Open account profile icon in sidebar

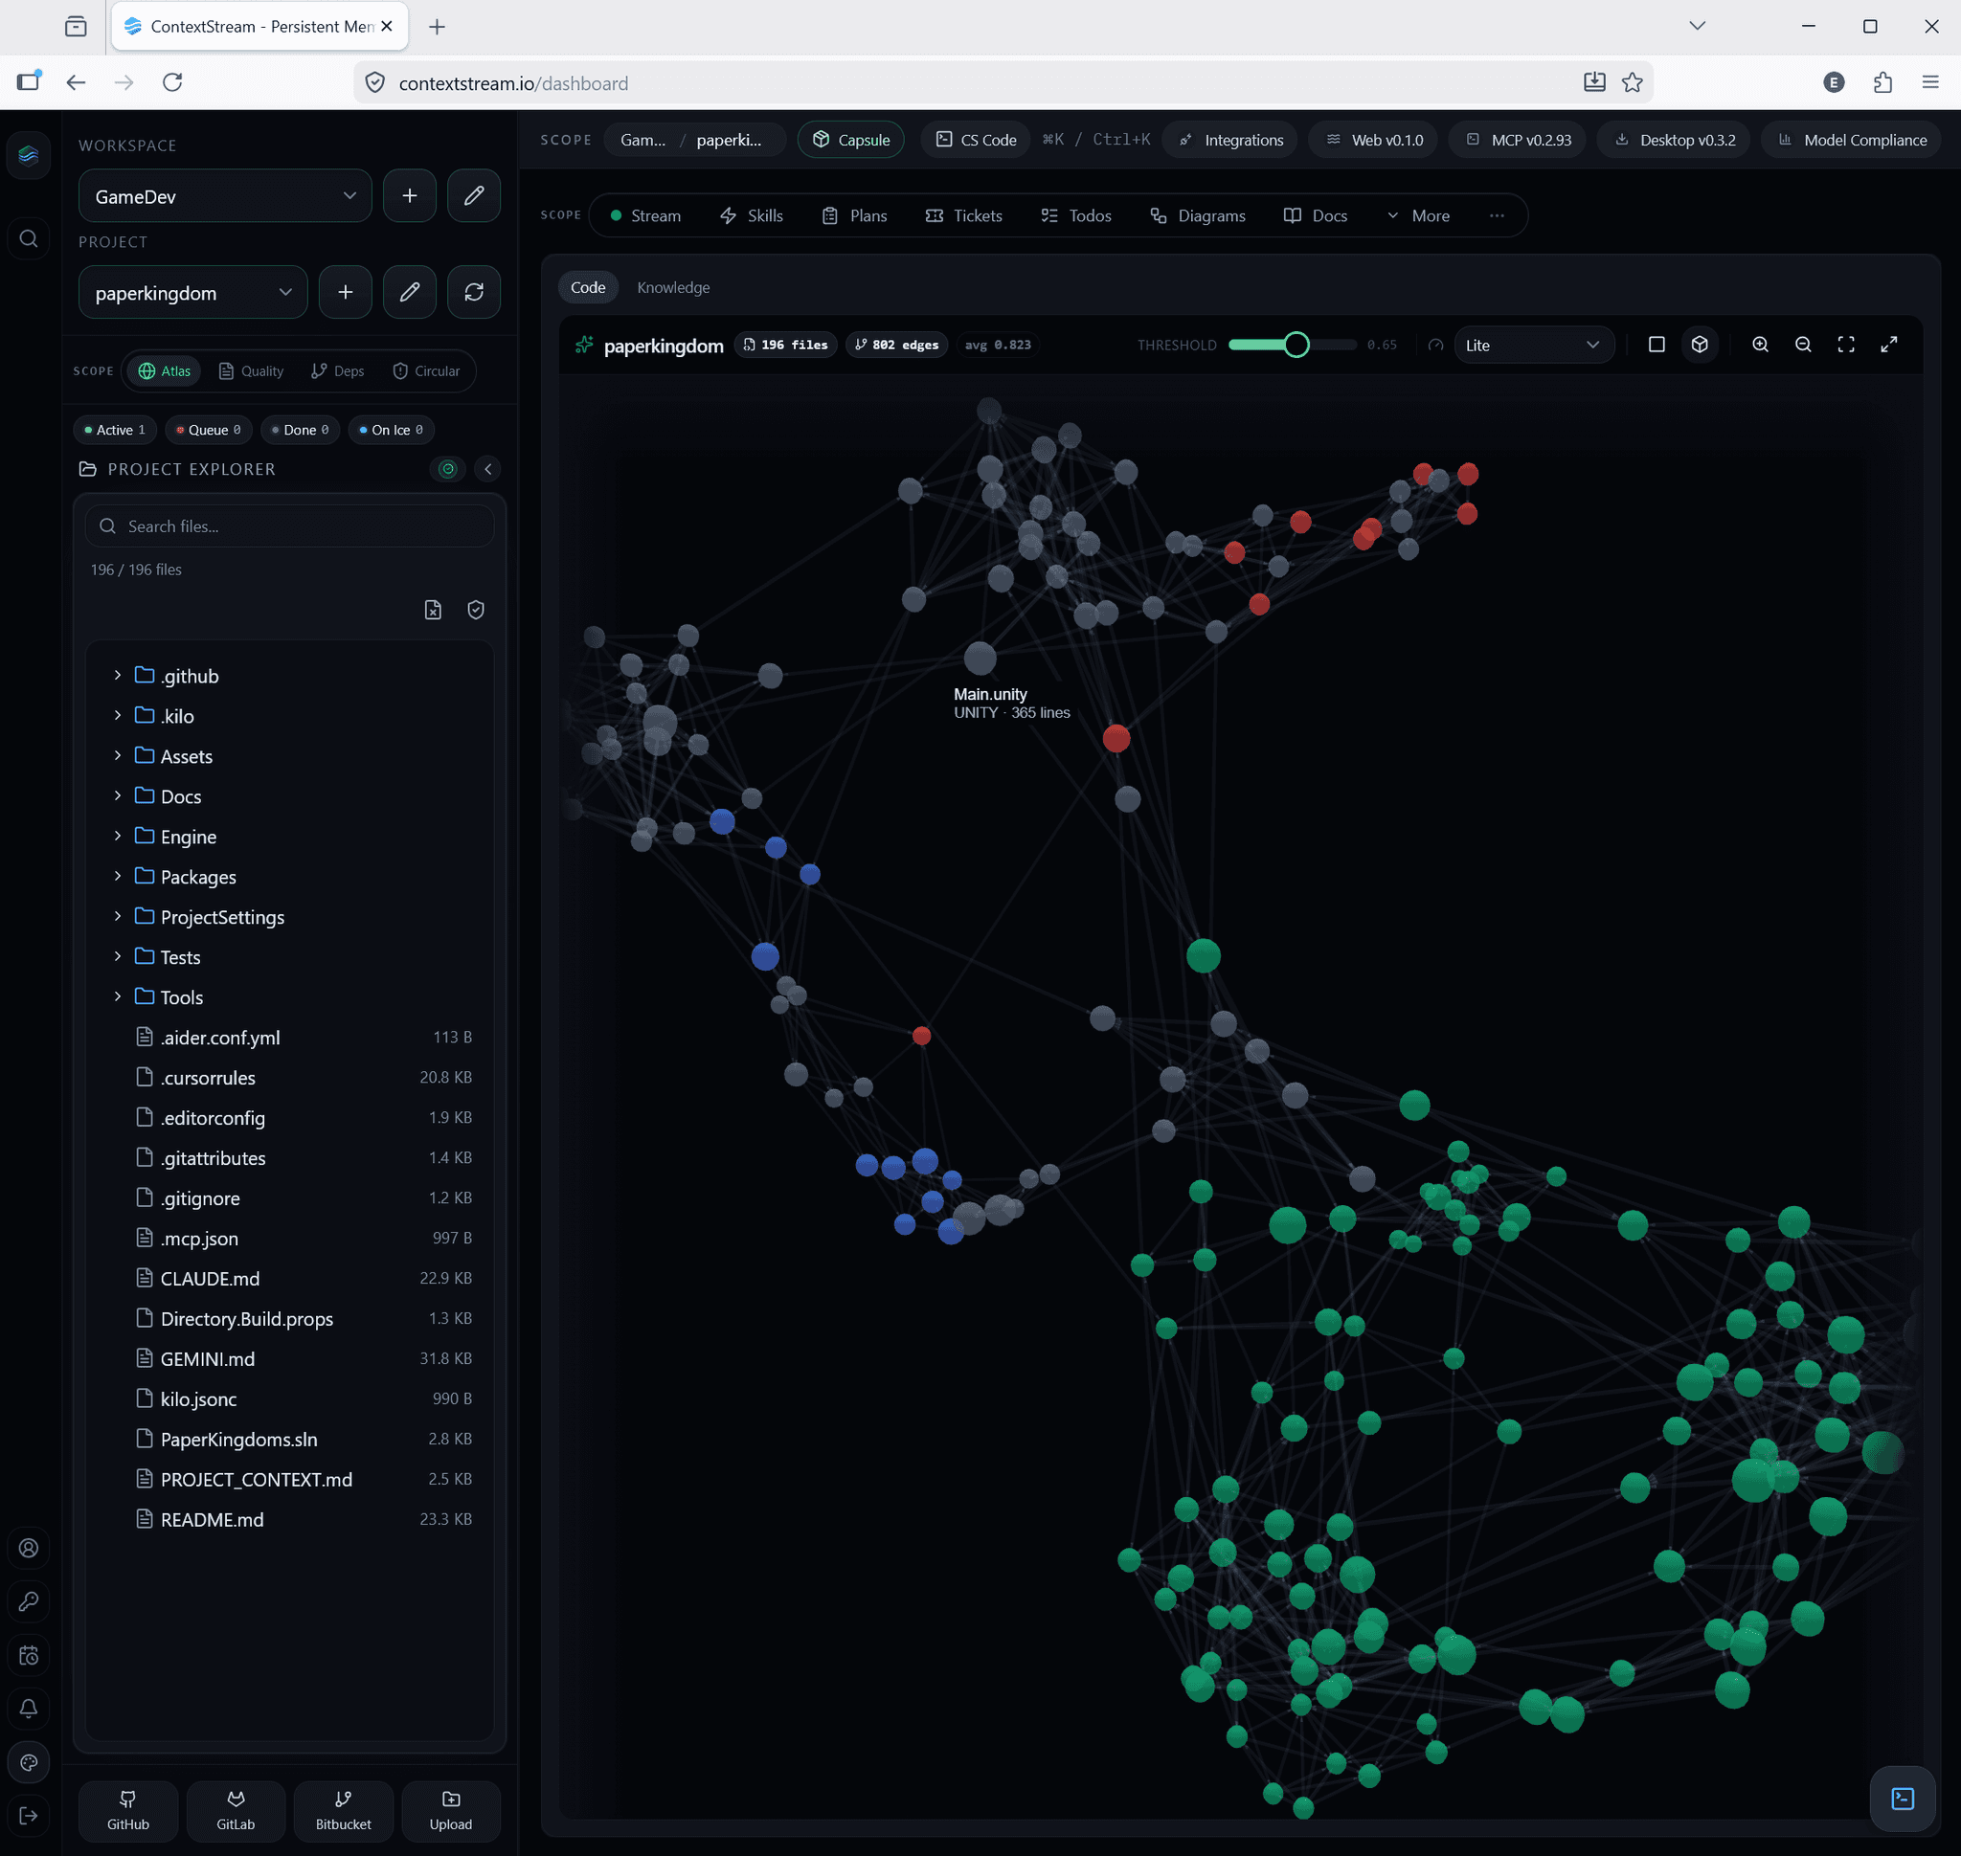[29, 1549]
